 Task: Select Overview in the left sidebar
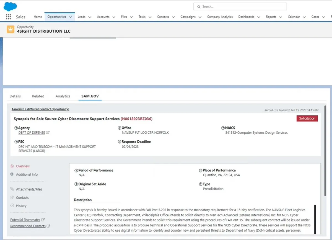(x=23, y=166)
